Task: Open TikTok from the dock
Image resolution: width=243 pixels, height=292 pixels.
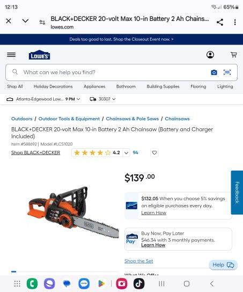Action: tap(139, 283)
